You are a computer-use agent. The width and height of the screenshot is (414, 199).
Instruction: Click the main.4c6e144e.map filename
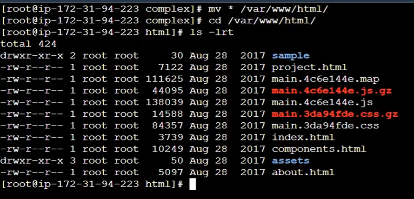click(x=325, y=79)
